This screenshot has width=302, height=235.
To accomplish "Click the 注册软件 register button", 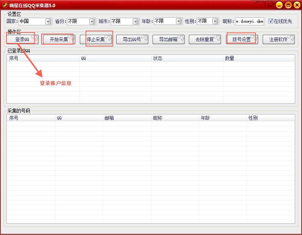I will (x=278, y=39).
